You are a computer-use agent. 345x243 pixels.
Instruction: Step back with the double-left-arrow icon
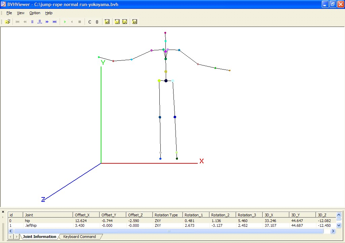coord(25,22)
